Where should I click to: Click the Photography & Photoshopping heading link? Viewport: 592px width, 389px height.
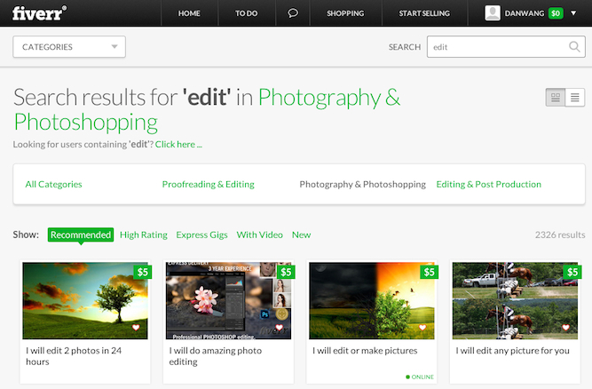coord(207,109)
